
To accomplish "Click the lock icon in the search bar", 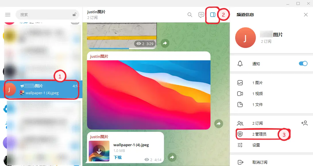I will (x=74, y=14).
